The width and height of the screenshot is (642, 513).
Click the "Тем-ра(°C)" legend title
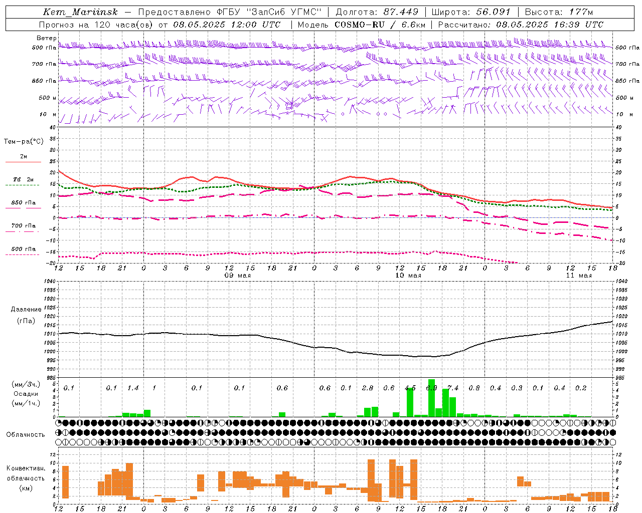tap(24, 142)
